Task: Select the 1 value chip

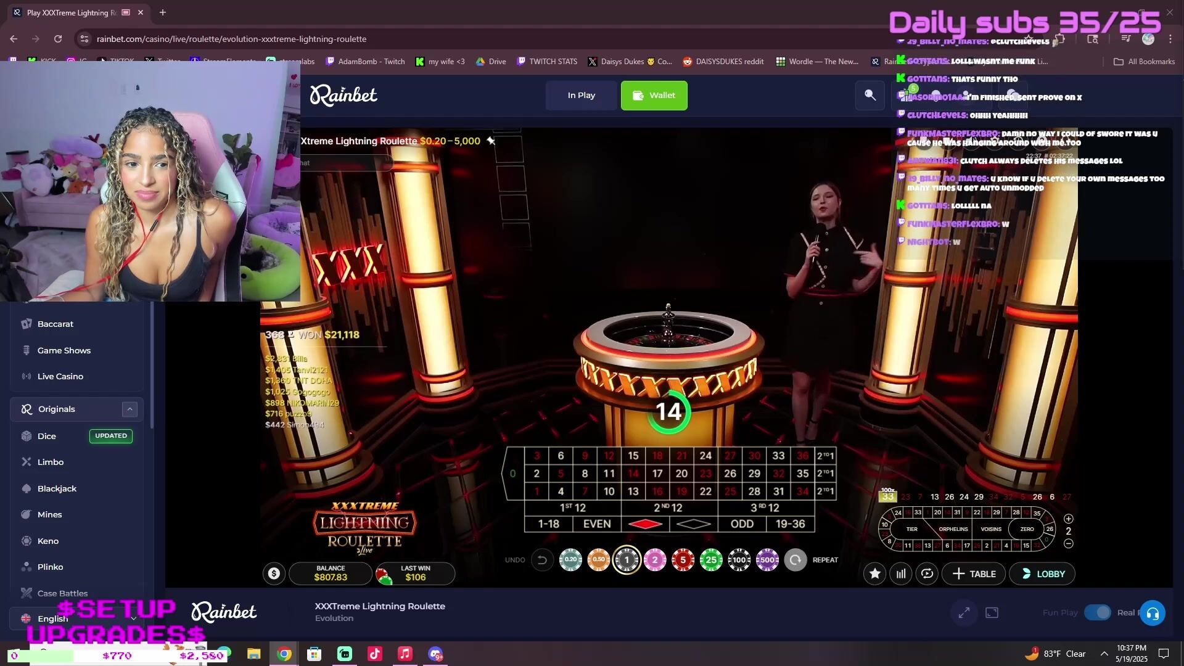Action: (x=627, y=560)
